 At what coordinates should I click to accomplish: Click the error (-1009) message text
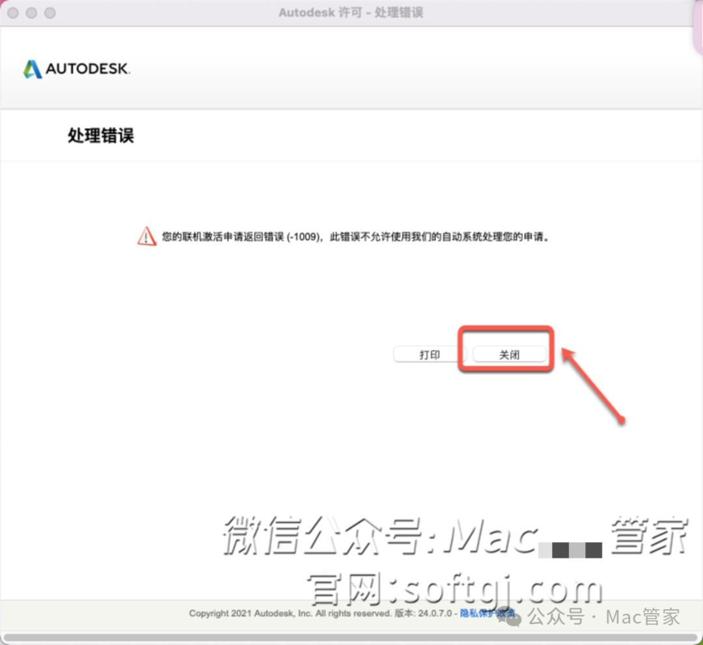click(x=355, y=237)
